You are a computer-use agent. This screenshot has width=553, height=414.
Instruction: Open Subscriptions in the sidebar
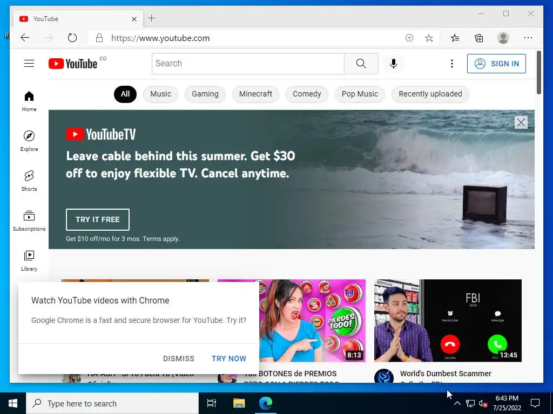29,220
